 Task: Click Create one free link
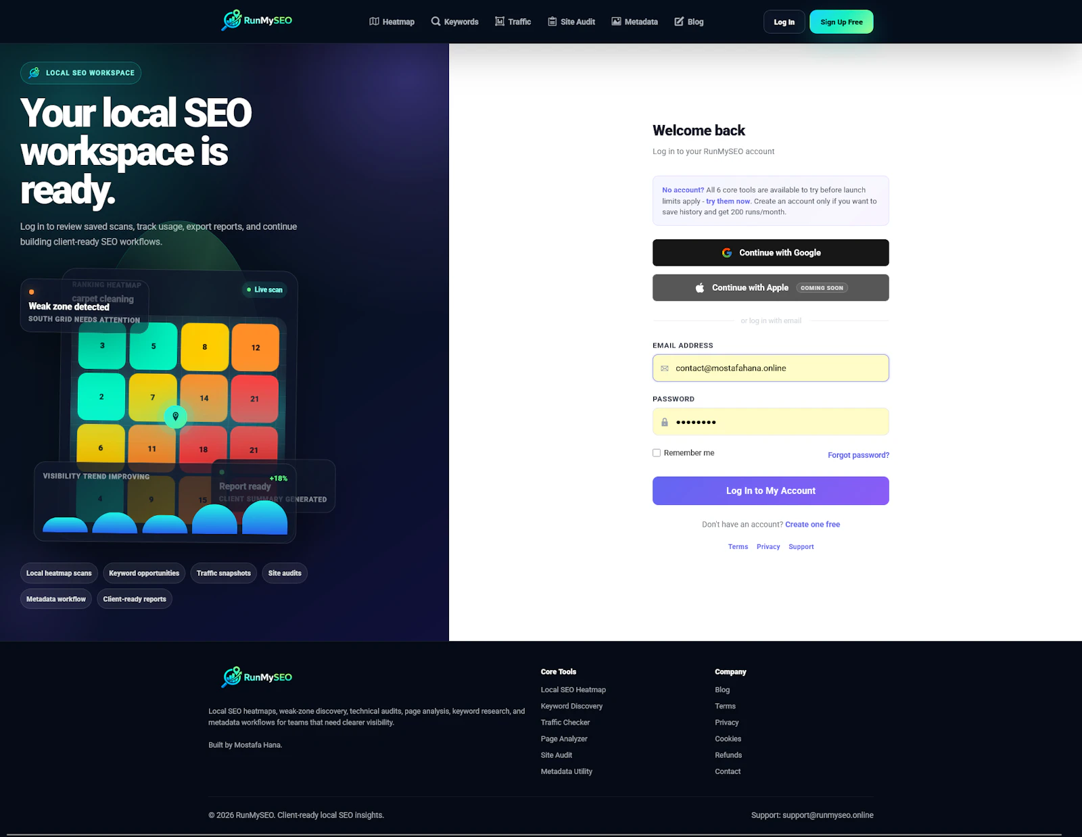(812, 525)
